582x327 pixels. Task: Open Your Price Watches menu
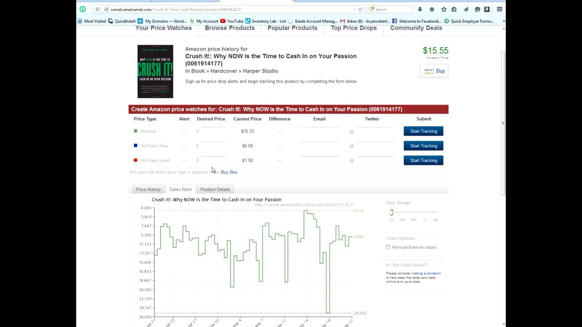pos(163,28)
